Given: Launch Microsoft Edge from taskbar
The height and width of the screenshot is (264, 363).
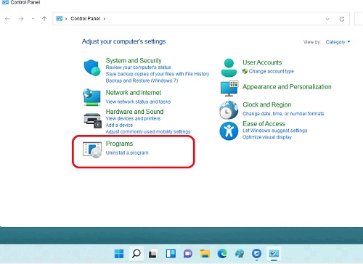Looking at the screenshot, I should pos(222,254).
